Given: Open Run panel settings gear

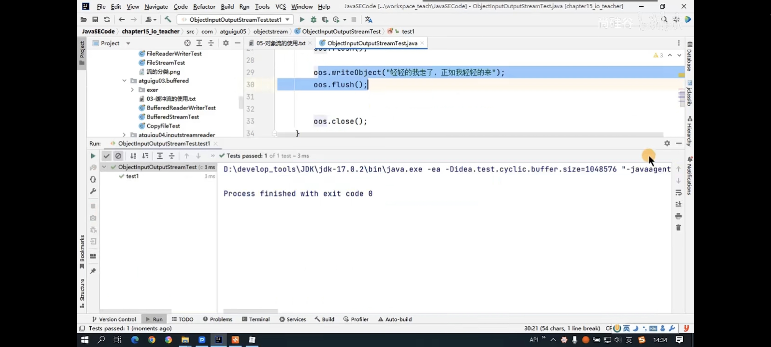Looking at the screenshot, I should tap(667, 144).
